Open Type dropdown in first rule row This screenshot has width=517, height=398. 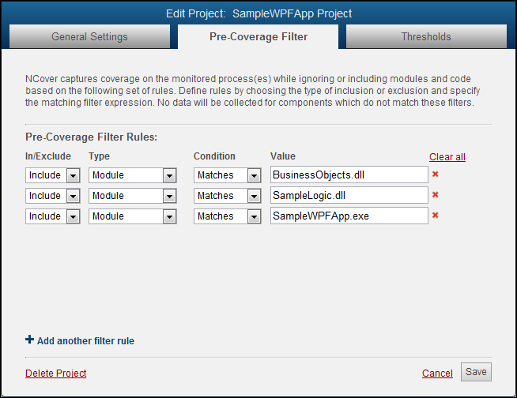pos(169,175)
